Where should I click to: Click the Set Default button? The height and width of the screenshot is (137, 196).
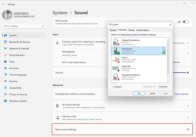pyautogui.click(x=148, y=87)
